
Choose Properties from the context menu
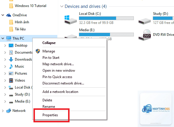(50, 115)
